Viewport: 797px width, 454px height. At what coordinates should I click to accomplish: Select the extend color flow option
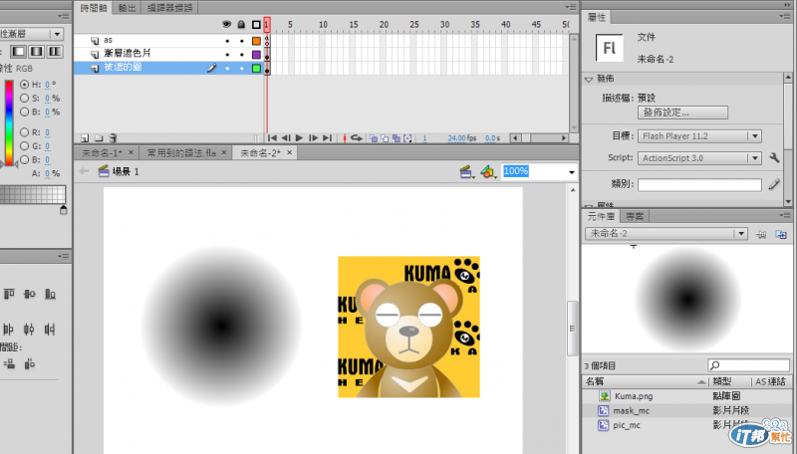point(18,52)
